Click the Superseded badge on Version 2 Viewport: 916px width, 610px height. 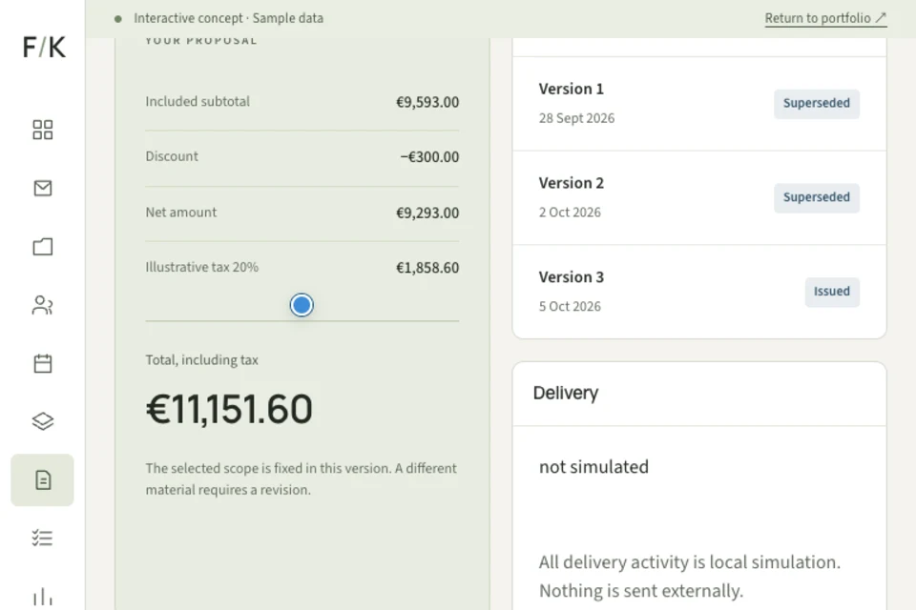[x=817, y=197]
